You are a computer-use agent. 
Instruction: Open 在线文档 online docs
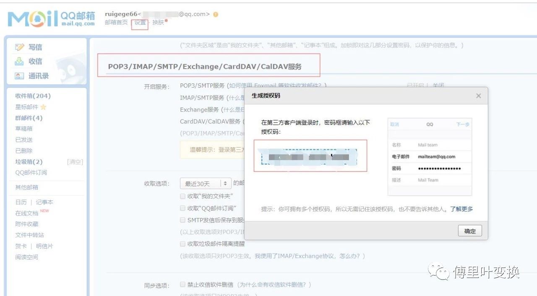tap(27, 213)
